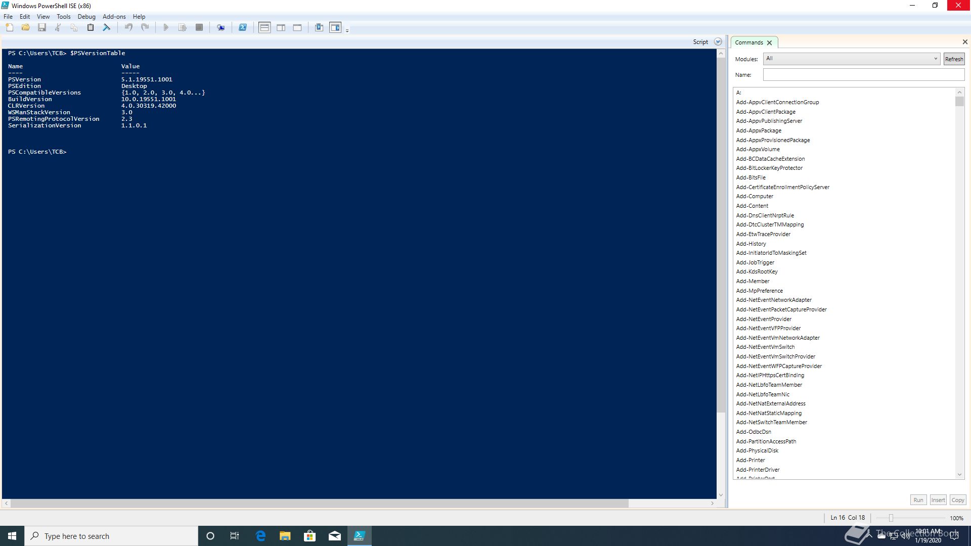Image resolution: width=971 pixels, height=546 pixels.
Task: Cut selection with the scissors icon
Action: click(58, 27)
